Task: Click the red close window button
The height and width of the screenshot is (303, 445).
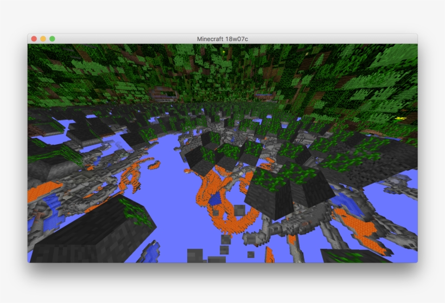Action: click(x=34, y=38)
